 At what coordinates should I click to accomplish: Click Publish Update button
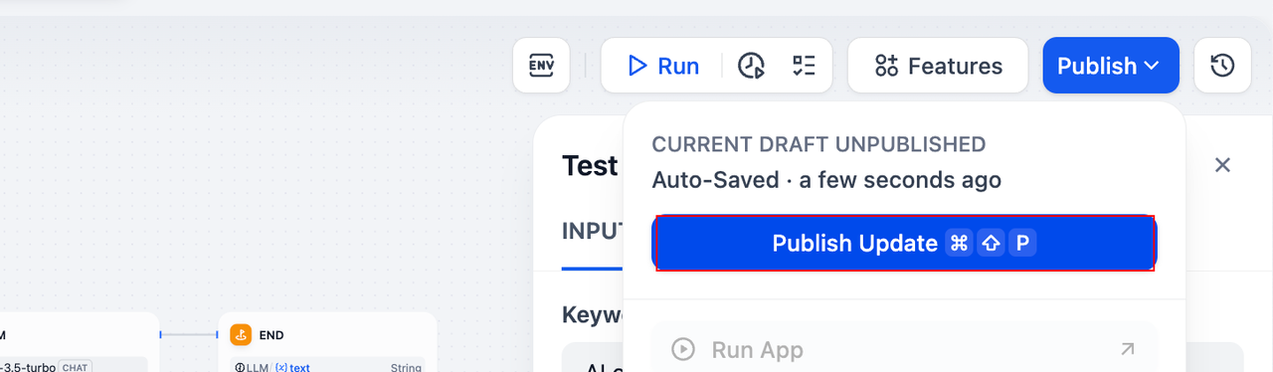[904, 243]
